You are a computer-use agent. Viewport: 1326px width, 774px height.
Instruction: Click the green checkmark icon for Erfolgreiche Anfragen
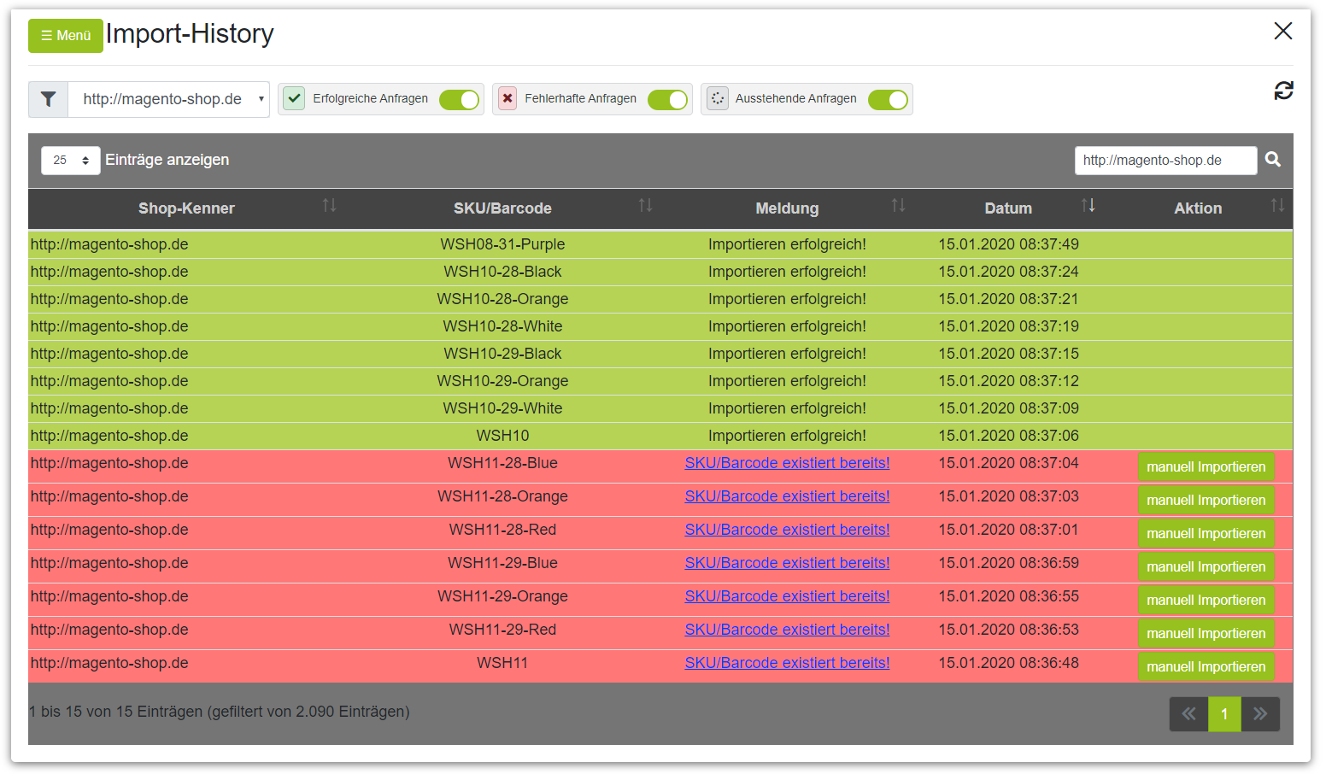[295, 98]
